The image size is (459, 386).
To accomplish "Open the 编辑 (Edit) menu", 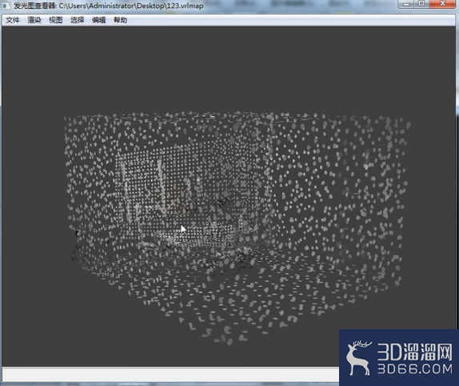I will pos(98,20).
